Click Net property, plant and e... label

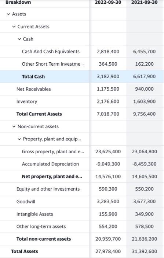(x=52, y=177)
